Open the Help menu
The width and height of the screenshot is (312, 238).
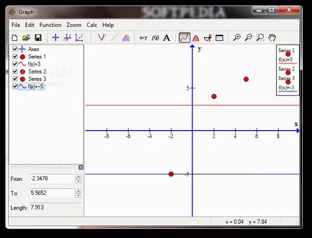tap(108, 25)
